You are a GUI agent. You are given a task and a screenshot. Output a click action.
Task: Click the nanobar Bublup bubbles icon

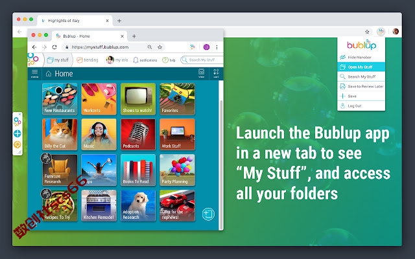[18, 122]
